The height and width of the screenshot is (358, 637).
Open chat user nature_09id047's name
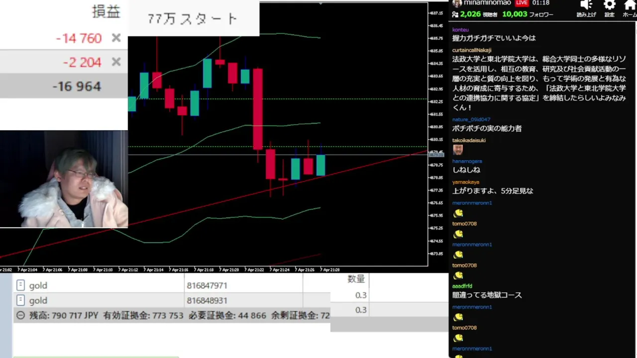tap(471, 120)
